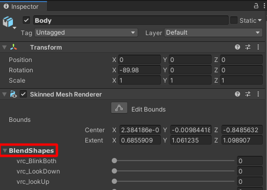Viewport: 267px width, 190px height.
Task: Click the Position Y field
Action: coord(190,60)
